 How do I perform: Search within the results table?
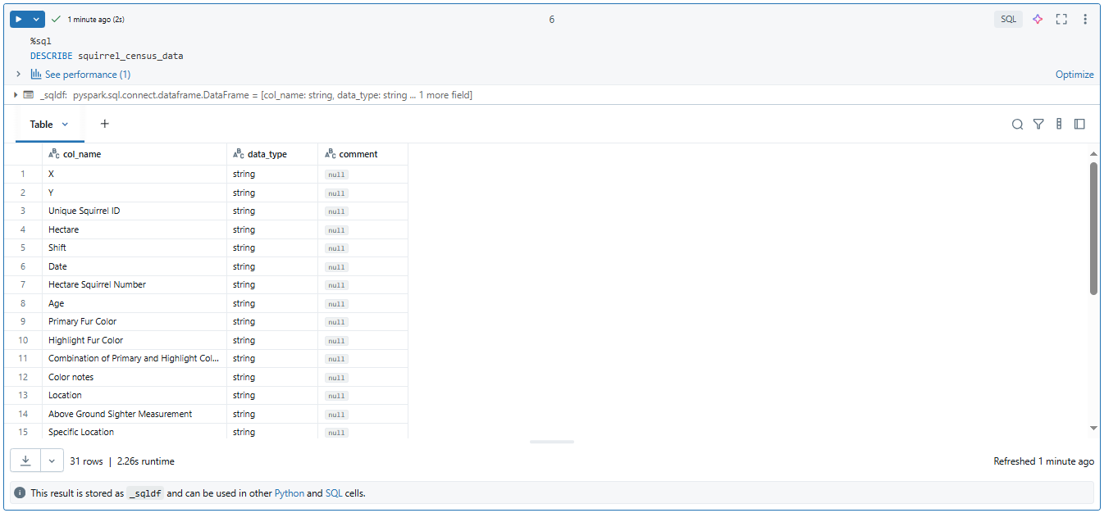[1017, 124]
